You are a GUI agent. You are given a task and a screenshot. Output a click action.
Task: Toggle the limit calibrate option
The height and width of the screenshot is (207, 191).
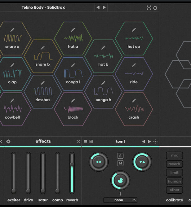click(174, 173)
